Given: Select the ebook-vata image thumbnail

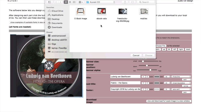Looking at the screenshot, I should point(102,12).
